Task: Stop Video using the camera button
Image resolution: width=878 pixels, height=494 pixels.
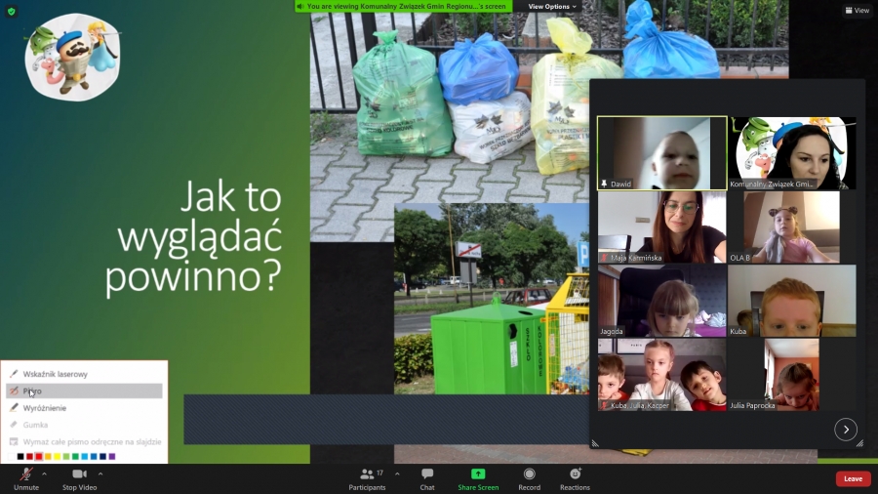Action: (x=80, y=479)
